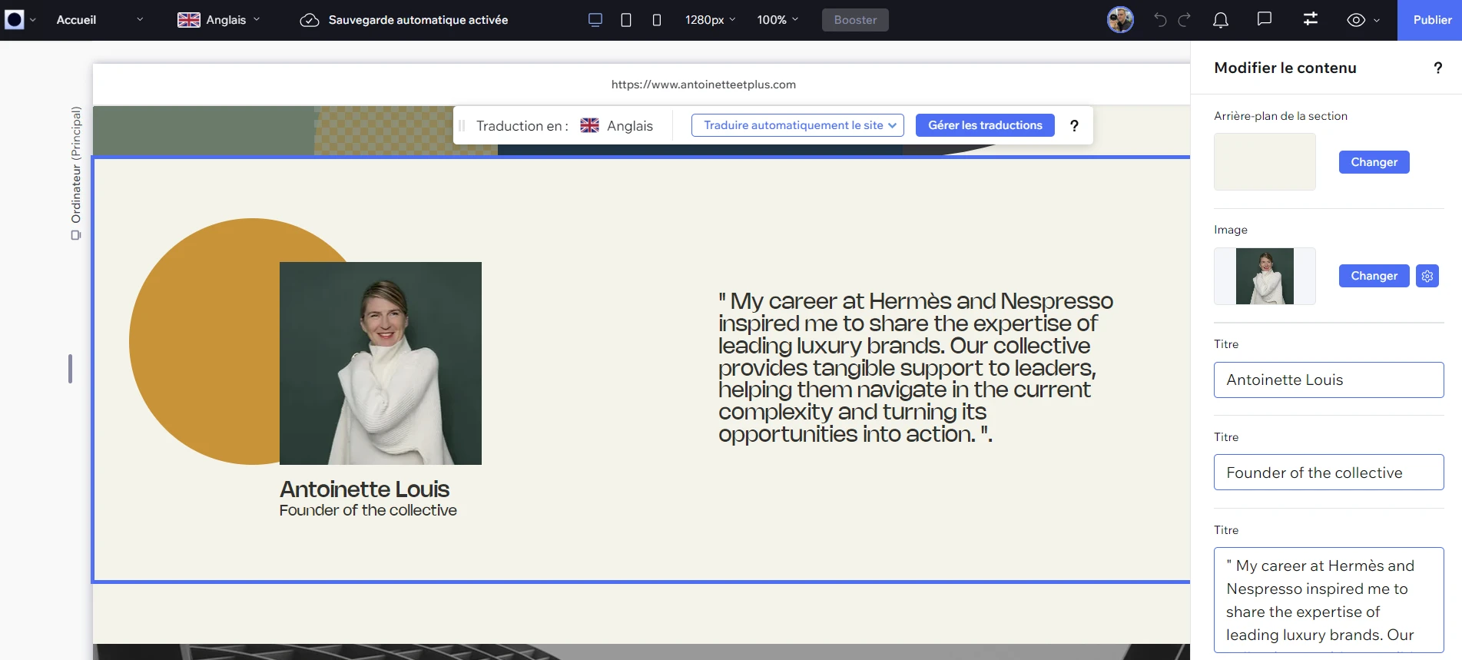The width and height of the screenshot is (1462, 660).
Task: Undo the last action
Action: (1160, 20)
